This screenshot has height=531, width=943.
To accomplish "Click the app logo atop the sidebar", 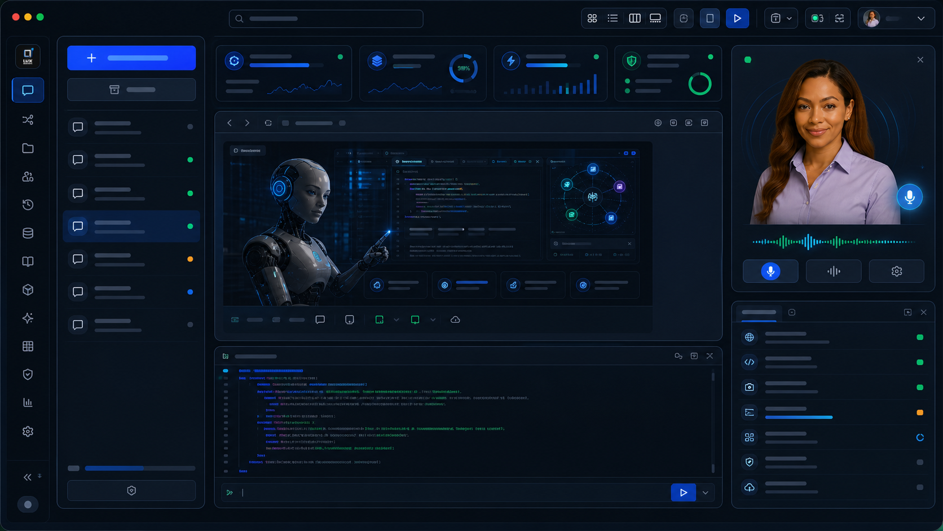I will [28, 56].
